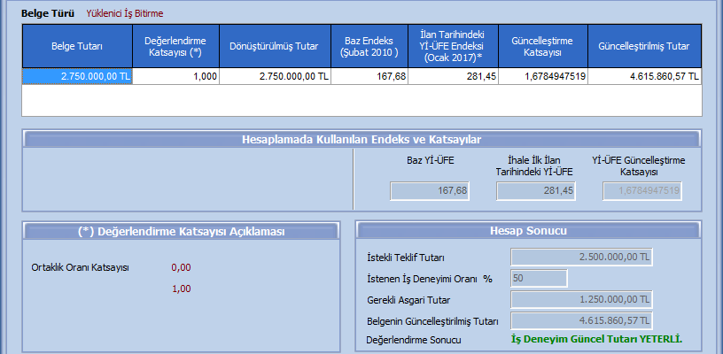Click the Yİ-ÜFE Güncelleştirme Katsayısı input field

(x=643, y=190)
